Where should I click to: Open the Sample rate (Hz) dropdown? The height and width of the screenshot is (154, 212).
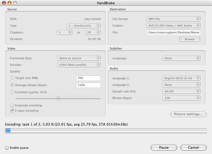pyautogui.click(x=181, y=91)
